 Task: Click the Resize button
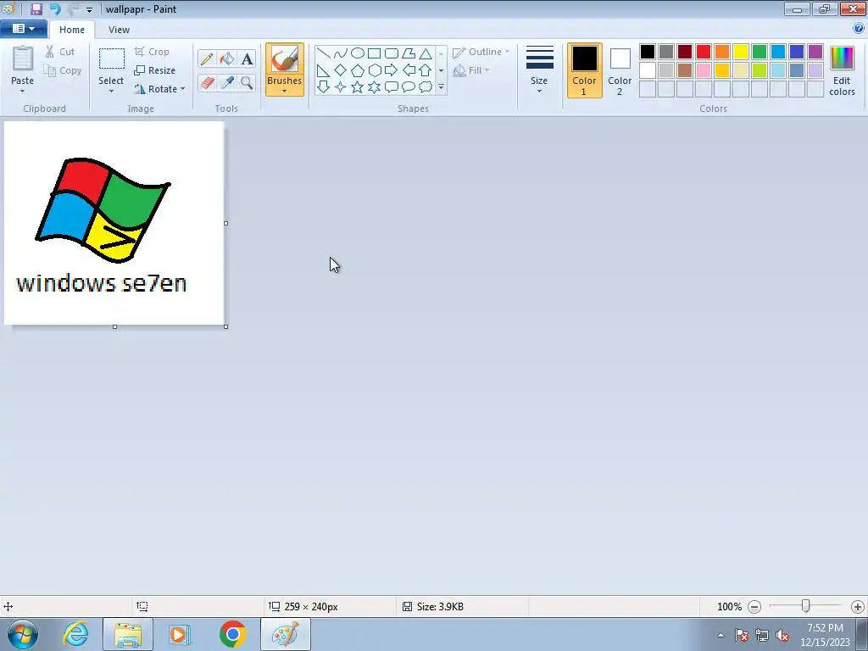click(155, 70)
